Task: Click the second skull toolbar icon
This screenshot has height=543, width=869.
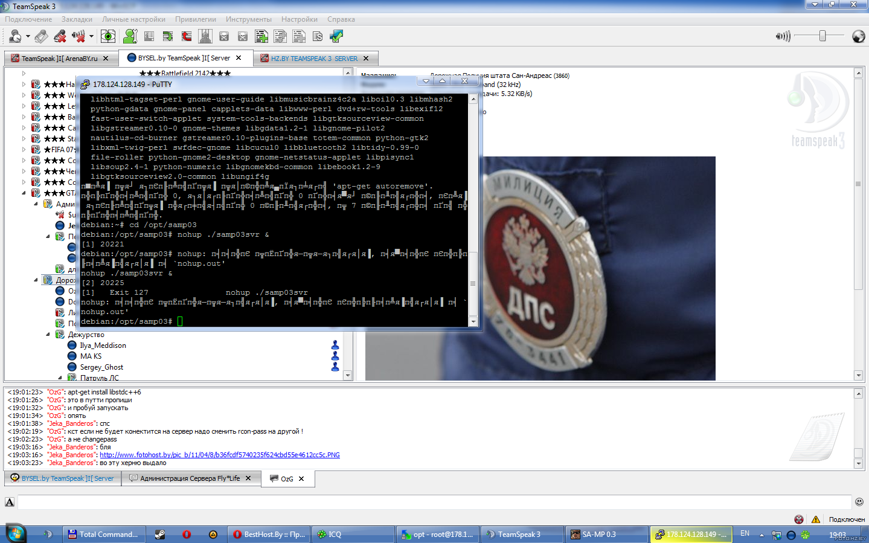Action: tap(243, 36)
